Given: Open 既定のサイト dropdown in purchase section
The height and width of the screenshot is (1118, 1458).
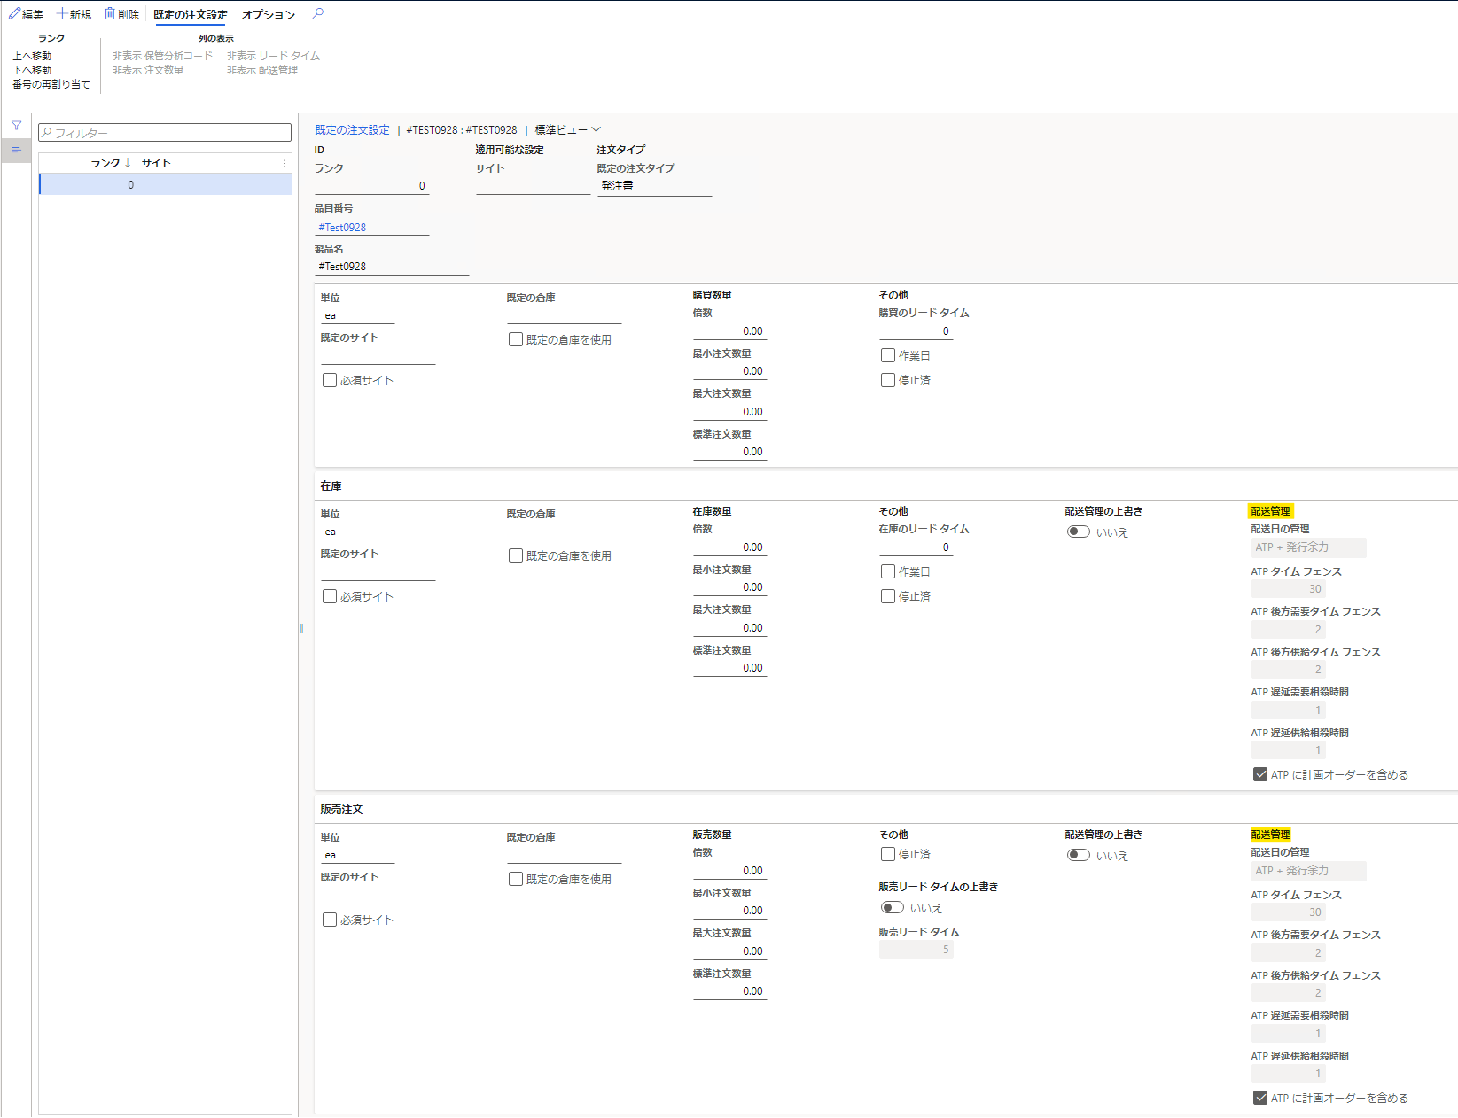Looking at the screenshot, I should tap(378, 356).
